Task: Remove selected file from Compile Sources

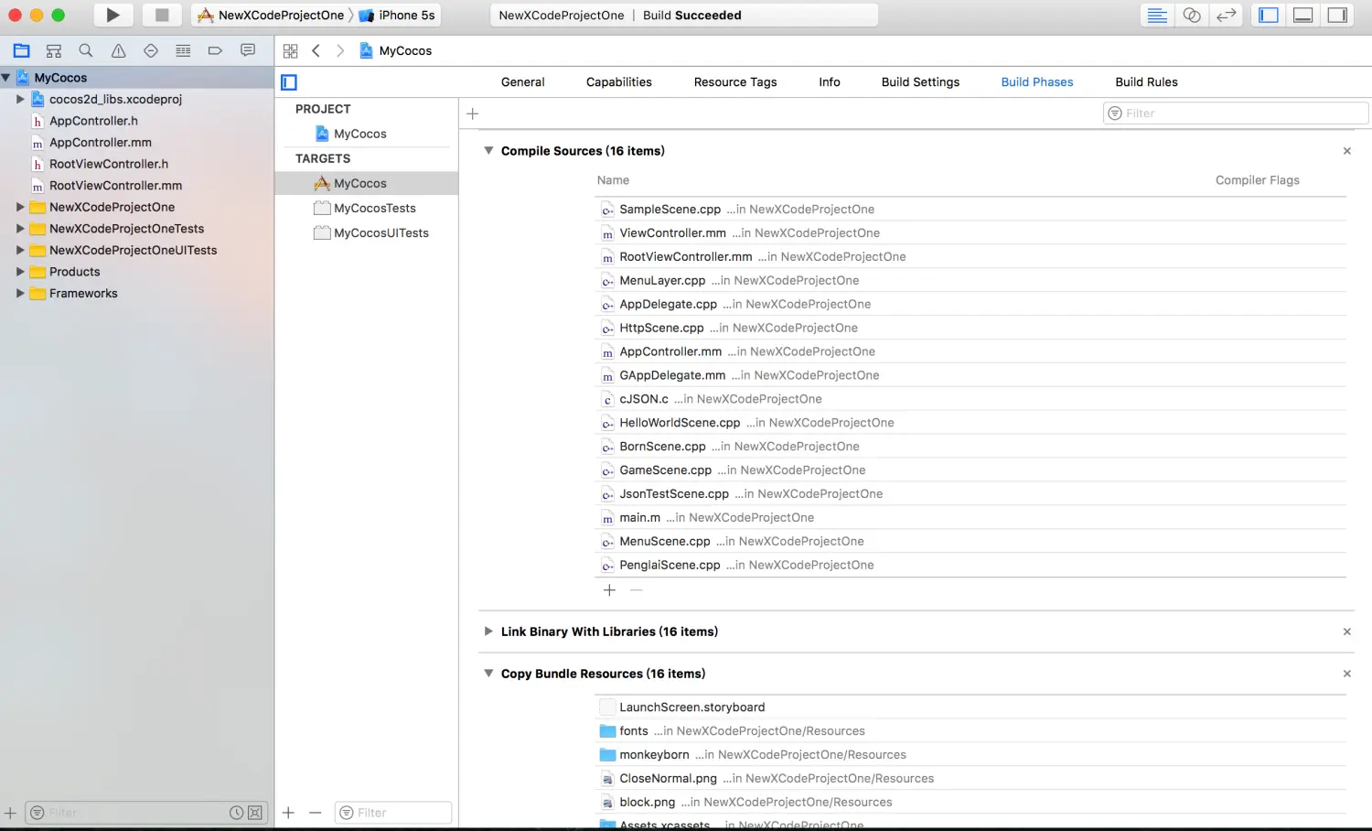Action: [x=637, y=590]
